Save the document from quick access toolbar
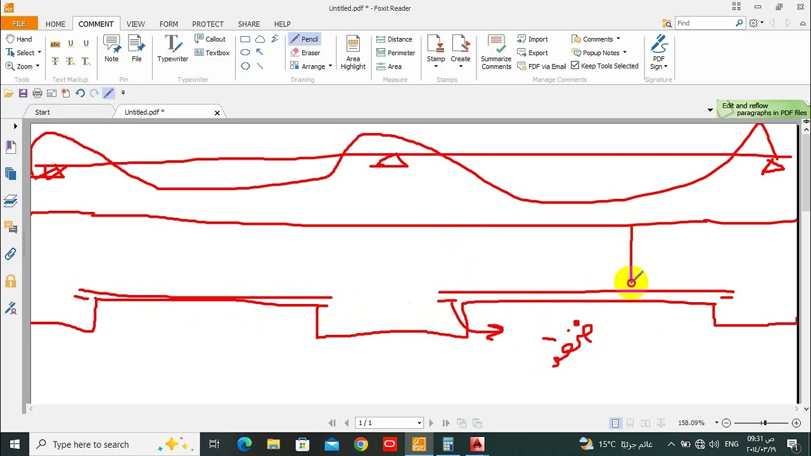Screen dimensions: 811x456 pyautogui.click(x=23, y=93)
